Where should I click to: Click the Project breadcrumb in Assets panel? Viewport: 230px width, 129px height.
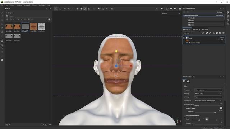pyautogui.click(x=11, y=13)
